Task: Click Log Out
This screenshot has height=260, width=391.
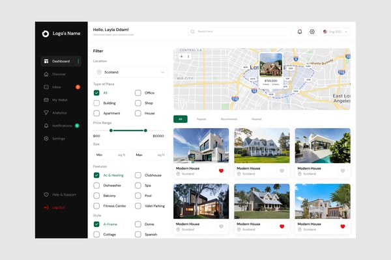Action: coord(55,207)
